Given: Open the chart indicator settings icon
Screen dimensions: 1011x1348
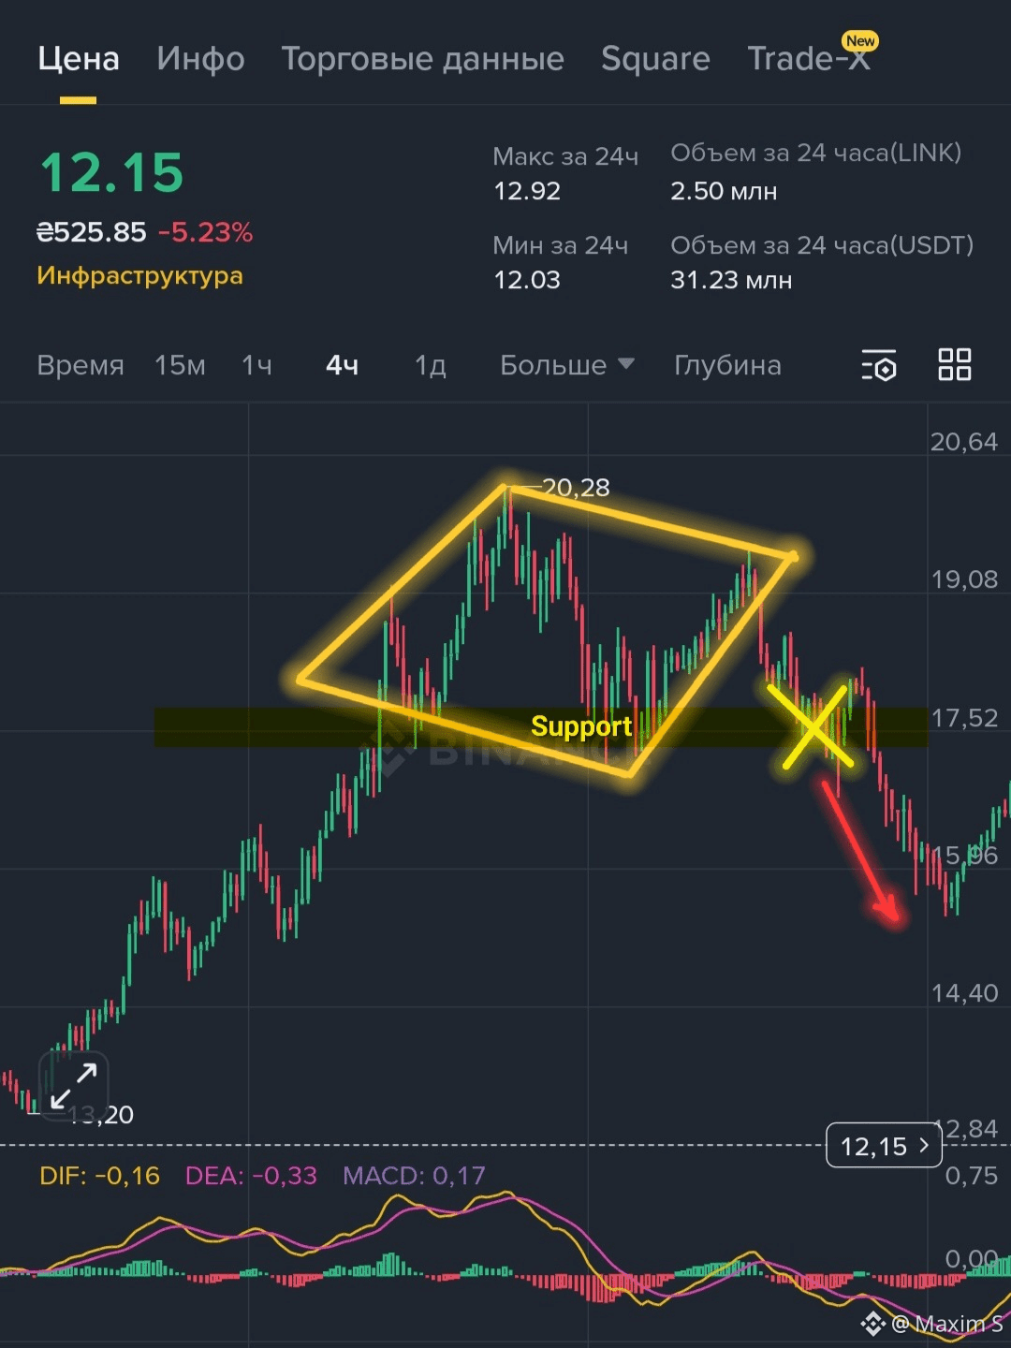Looking at the screenshot, I should (x=879, y=365).
